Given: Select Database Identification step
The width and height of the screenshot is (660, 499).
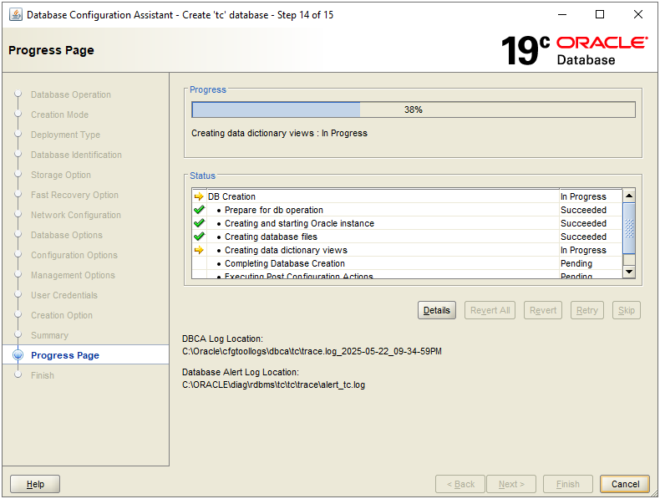Looking at the screenshot, I should (x=76, y=155).
